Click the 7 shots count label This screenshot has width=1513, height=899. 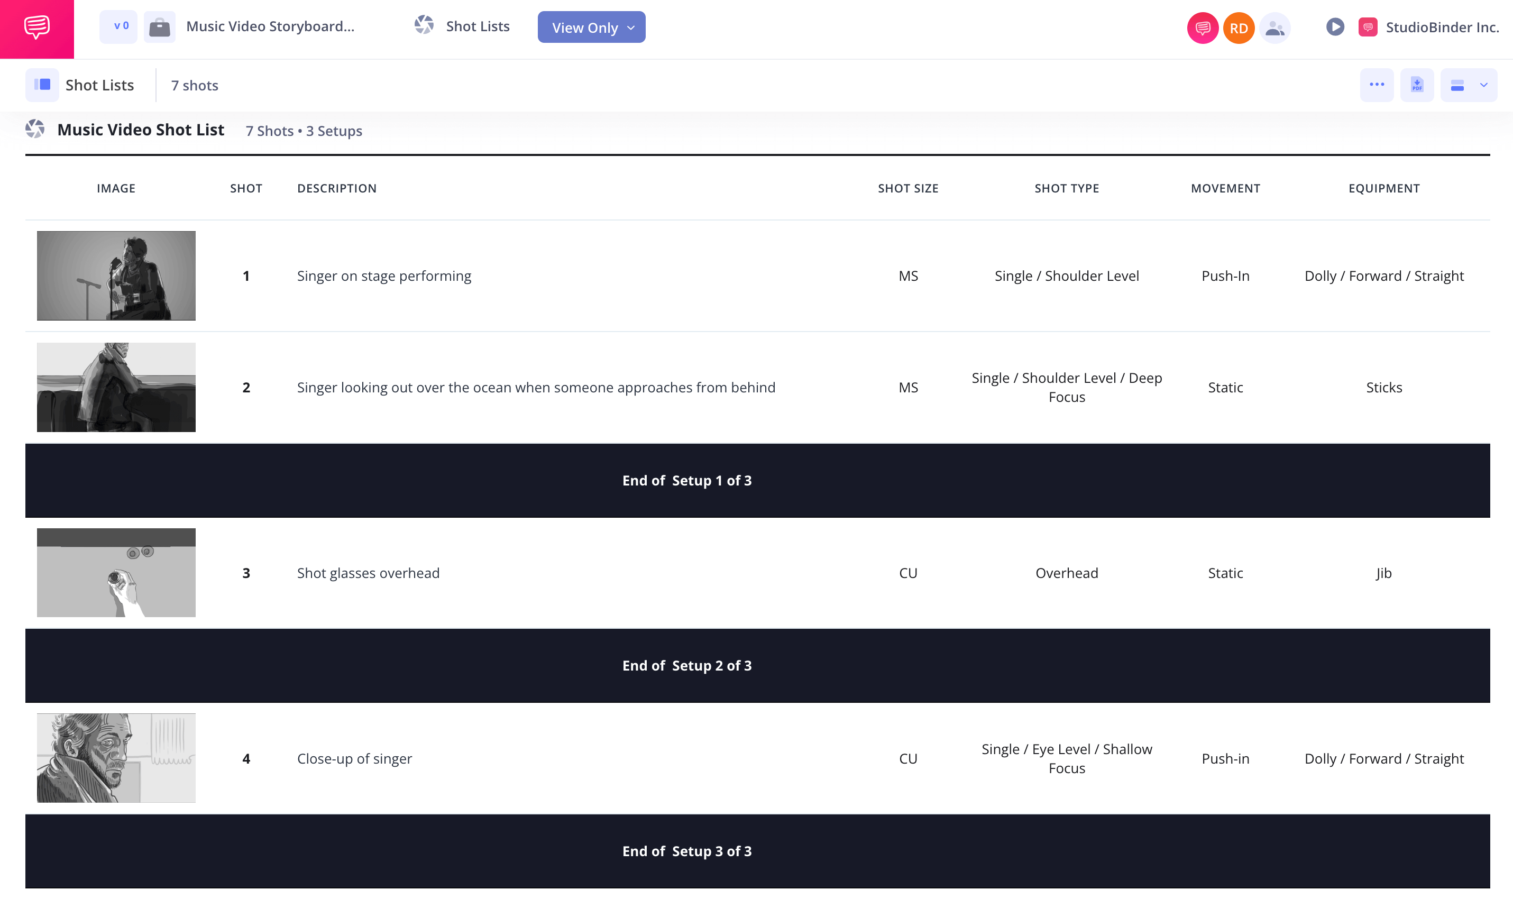tap(195, 85)
